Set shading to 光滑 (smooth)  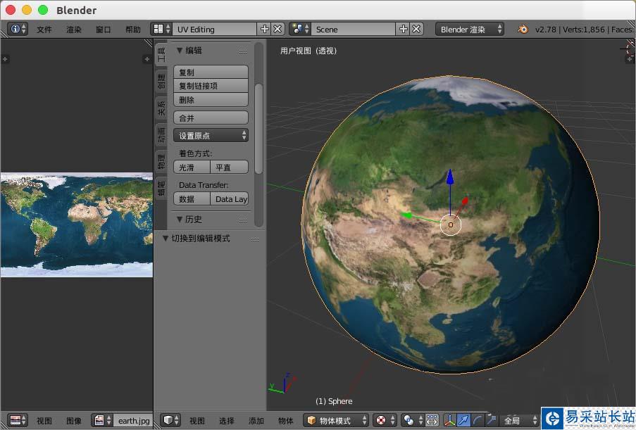click(x=192, y=167)
